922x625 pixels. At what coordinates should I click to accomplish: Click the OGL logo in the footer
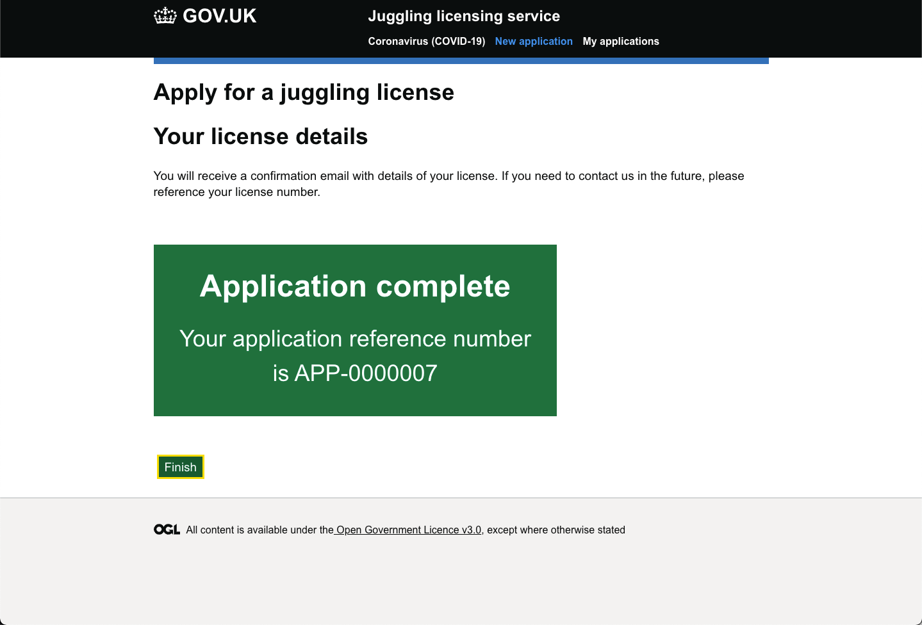pos(167,530)
